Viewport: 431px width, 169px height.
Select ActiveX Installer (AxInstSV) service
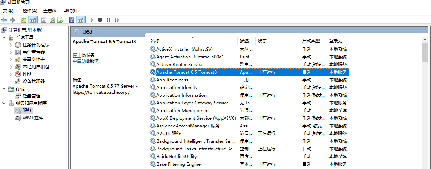(249, 49)
